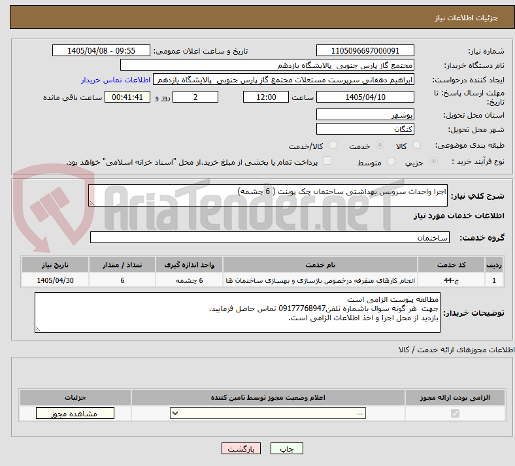515x466 pixels.
Task: Click resize handle of description box
Action: pyautogui.click(x=91, y=203)
